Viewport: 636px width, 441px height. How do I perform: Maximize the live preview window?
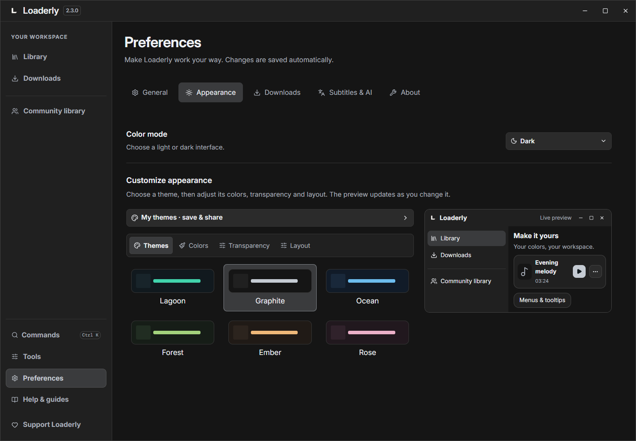coord(591,218)
